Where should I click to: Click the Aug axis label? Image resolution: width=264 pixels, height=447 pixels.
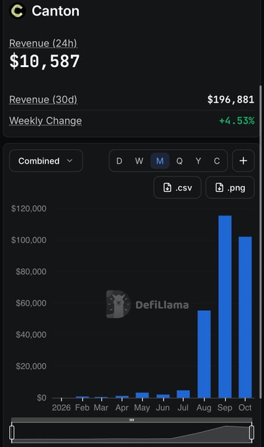pyautogui.click(x=204, y=408)
